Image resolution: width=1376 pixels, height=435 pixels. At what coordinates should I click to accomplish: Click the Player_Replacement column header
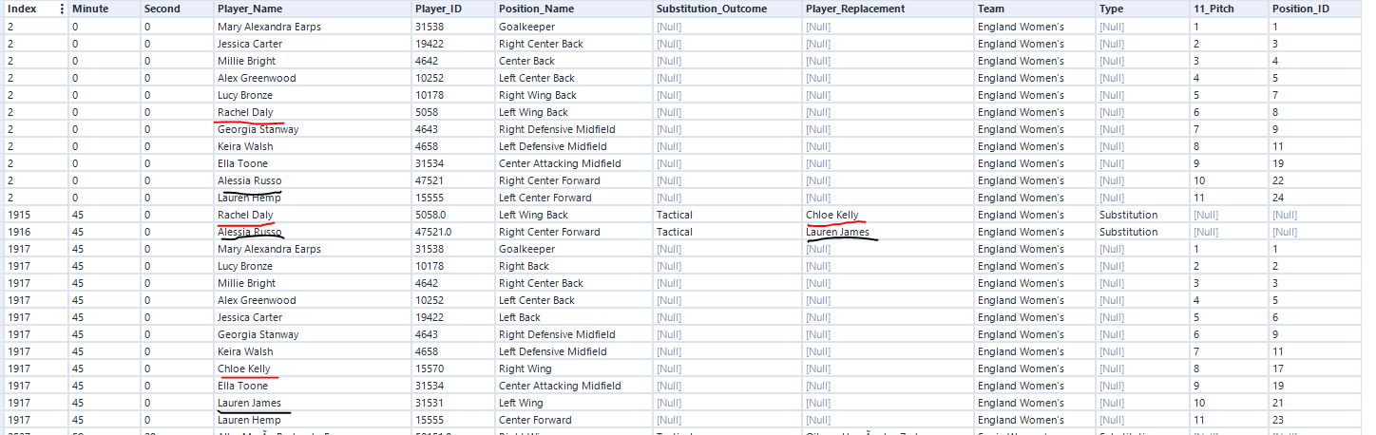pyautogui.click(x=855, y=9)
